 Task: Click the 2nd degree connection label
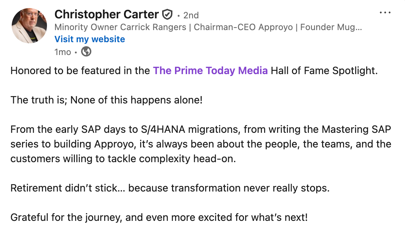(x=191, y=15)
